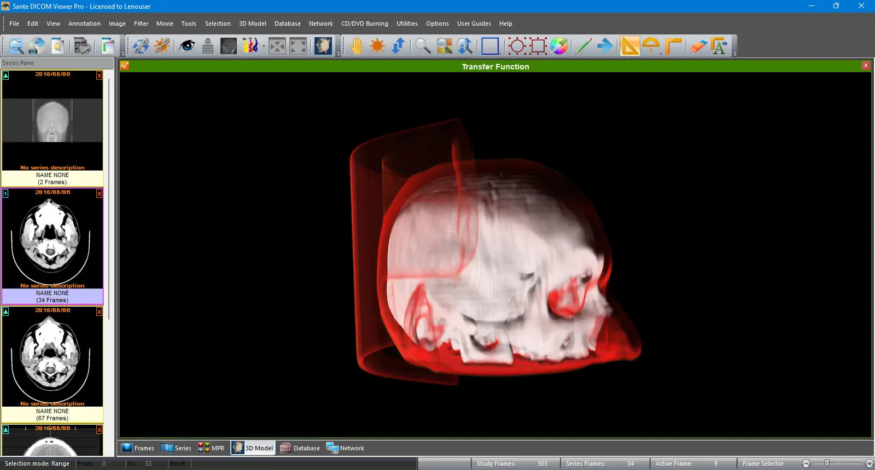875x470 pixels.
Task: Select the magnifying glass zoom tool
Action: [422, 46]
